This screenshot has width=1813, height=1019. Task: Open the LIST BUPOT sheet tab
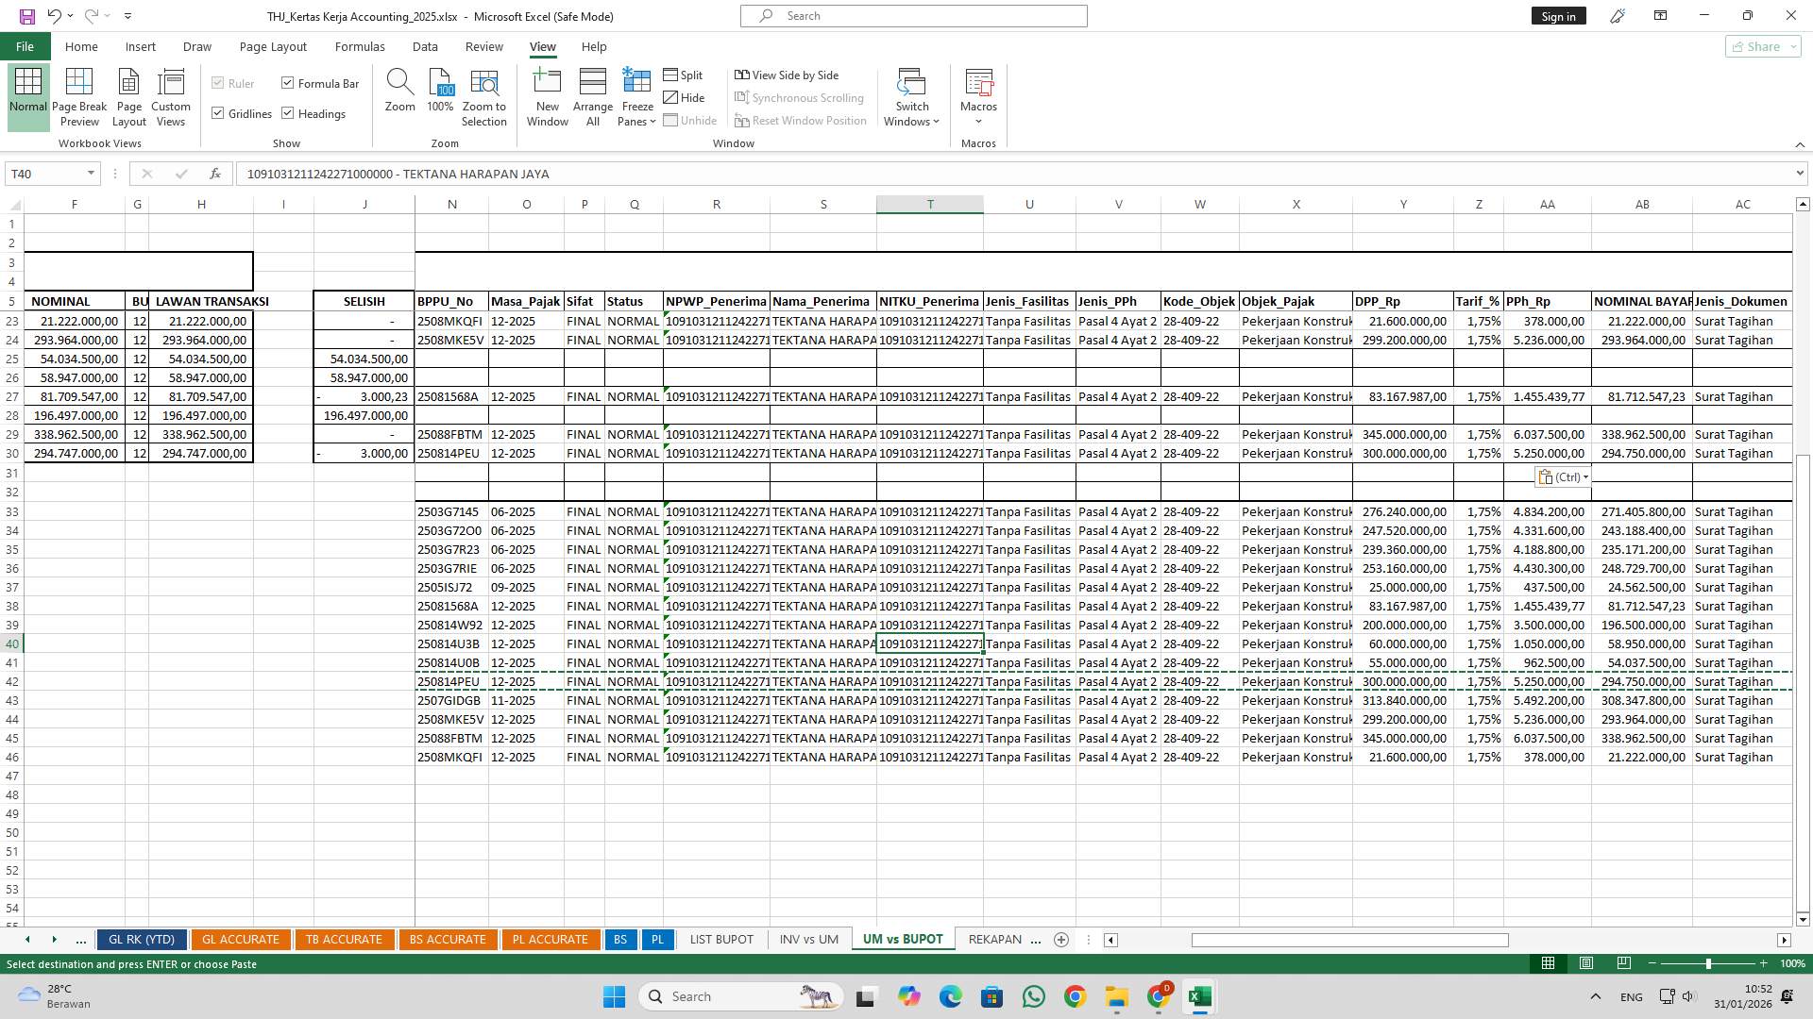pyautogui.click(x=720, y=939)
